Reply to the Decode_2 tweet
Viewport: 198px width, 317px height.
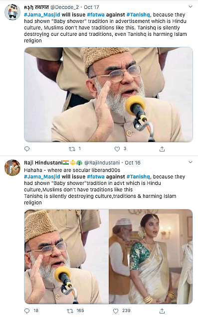27,149
